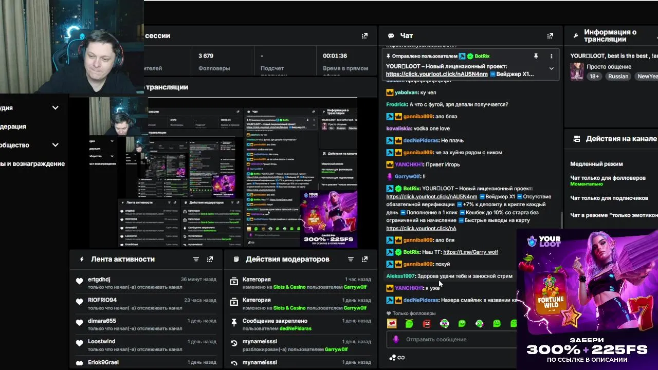The width and height of the screenshot is (658, 370).
Task: Click pin icon beside Сообщение закреплено
Action: click(234, 323)
